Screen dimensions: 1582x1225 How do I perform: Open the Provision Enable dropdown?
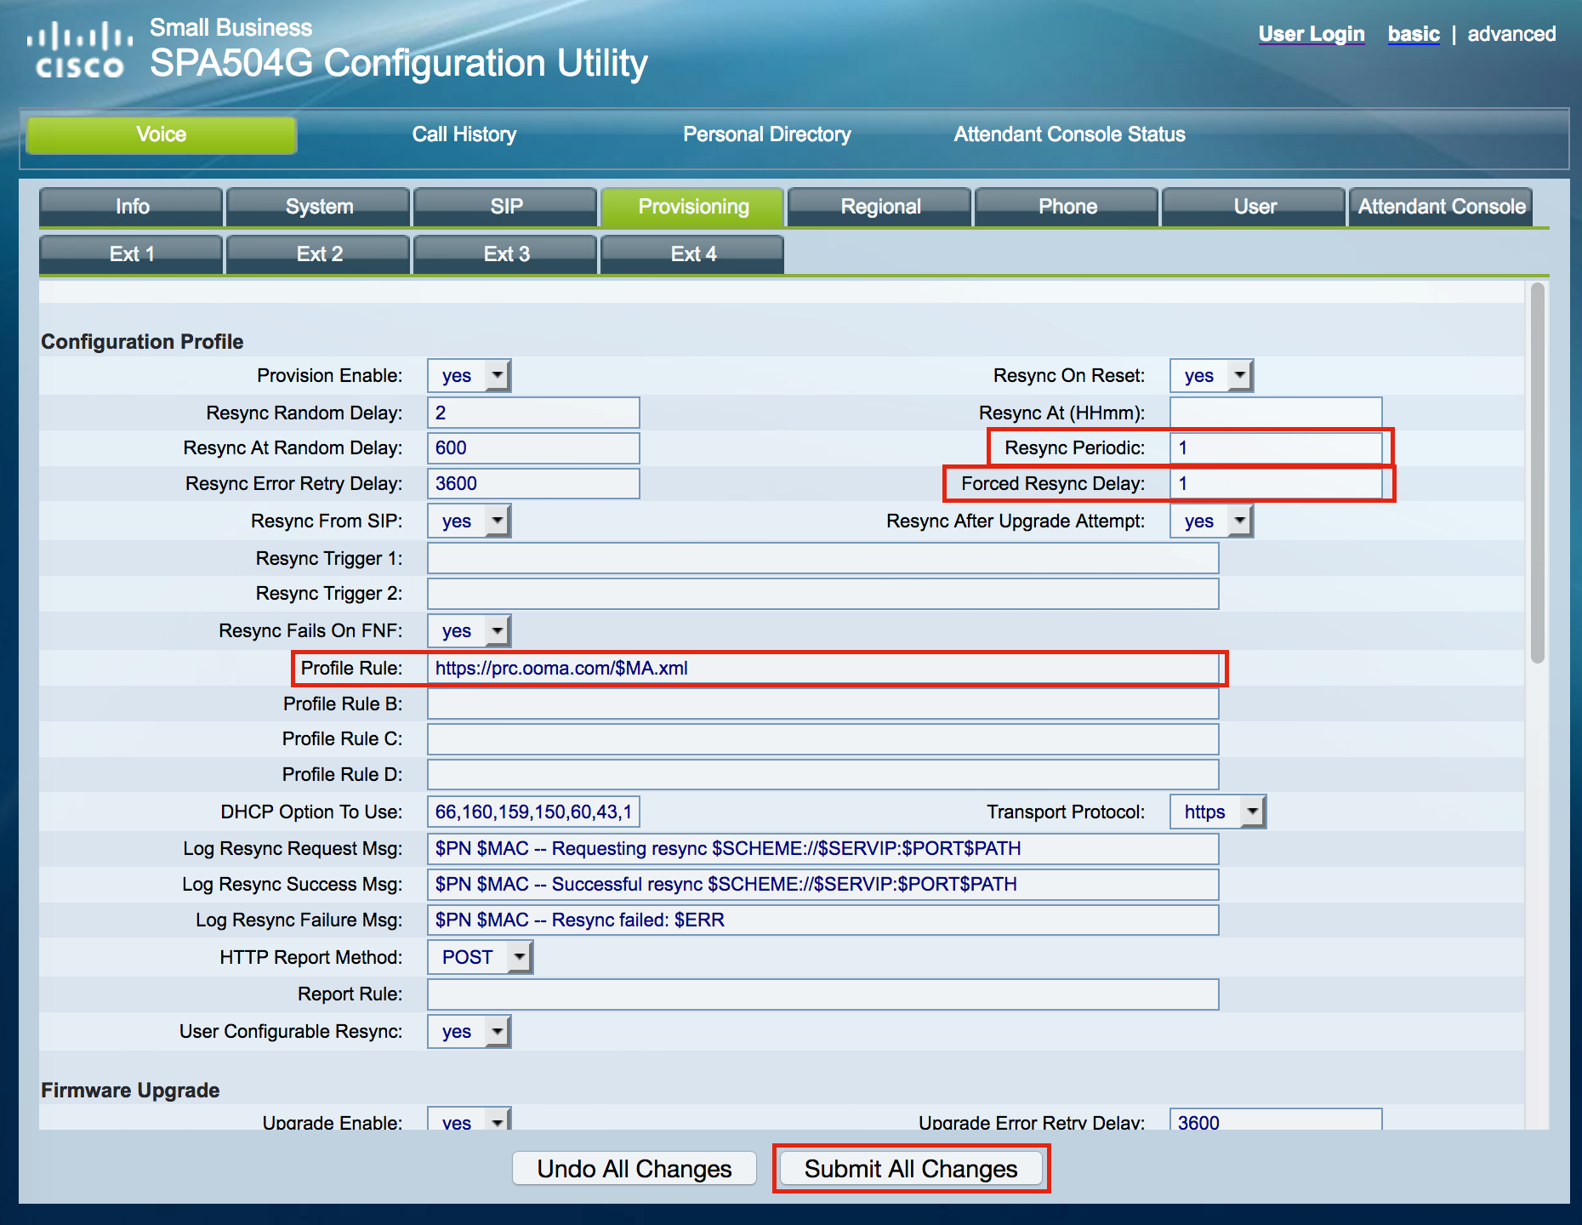tap(469, 376)
